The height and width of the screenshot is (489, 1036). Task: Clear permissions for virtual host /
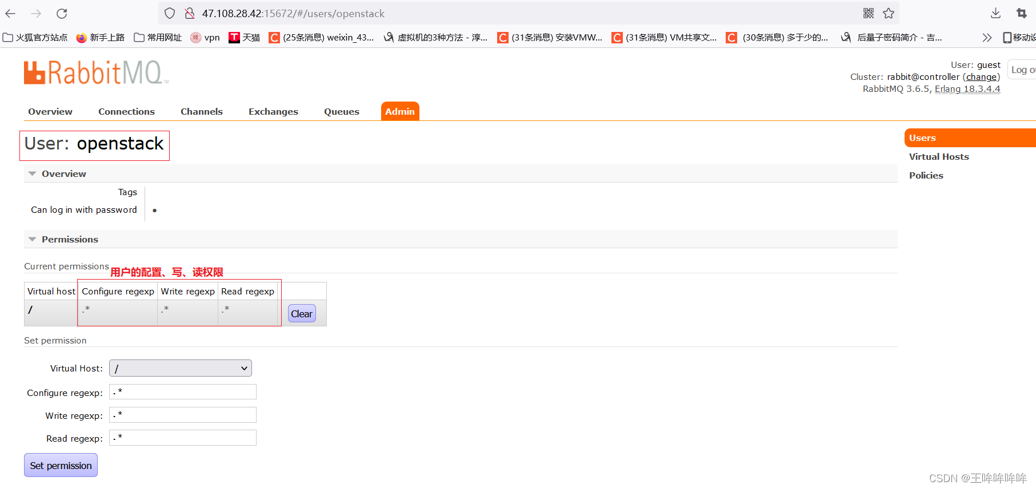(x=302, y=314)
